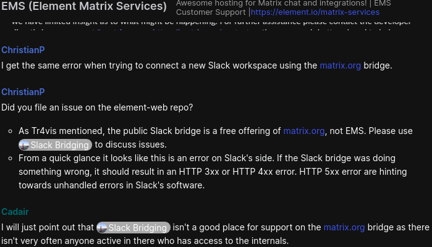Follow matrix.org link in Cadair's message
The image size is (432, 247).
point(344,227)
